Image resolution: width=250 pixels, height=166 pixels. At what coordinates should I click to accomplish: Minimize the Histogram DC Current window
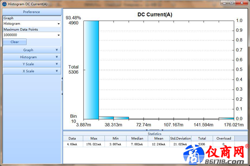pyautogui.click(x=225, y=3)
